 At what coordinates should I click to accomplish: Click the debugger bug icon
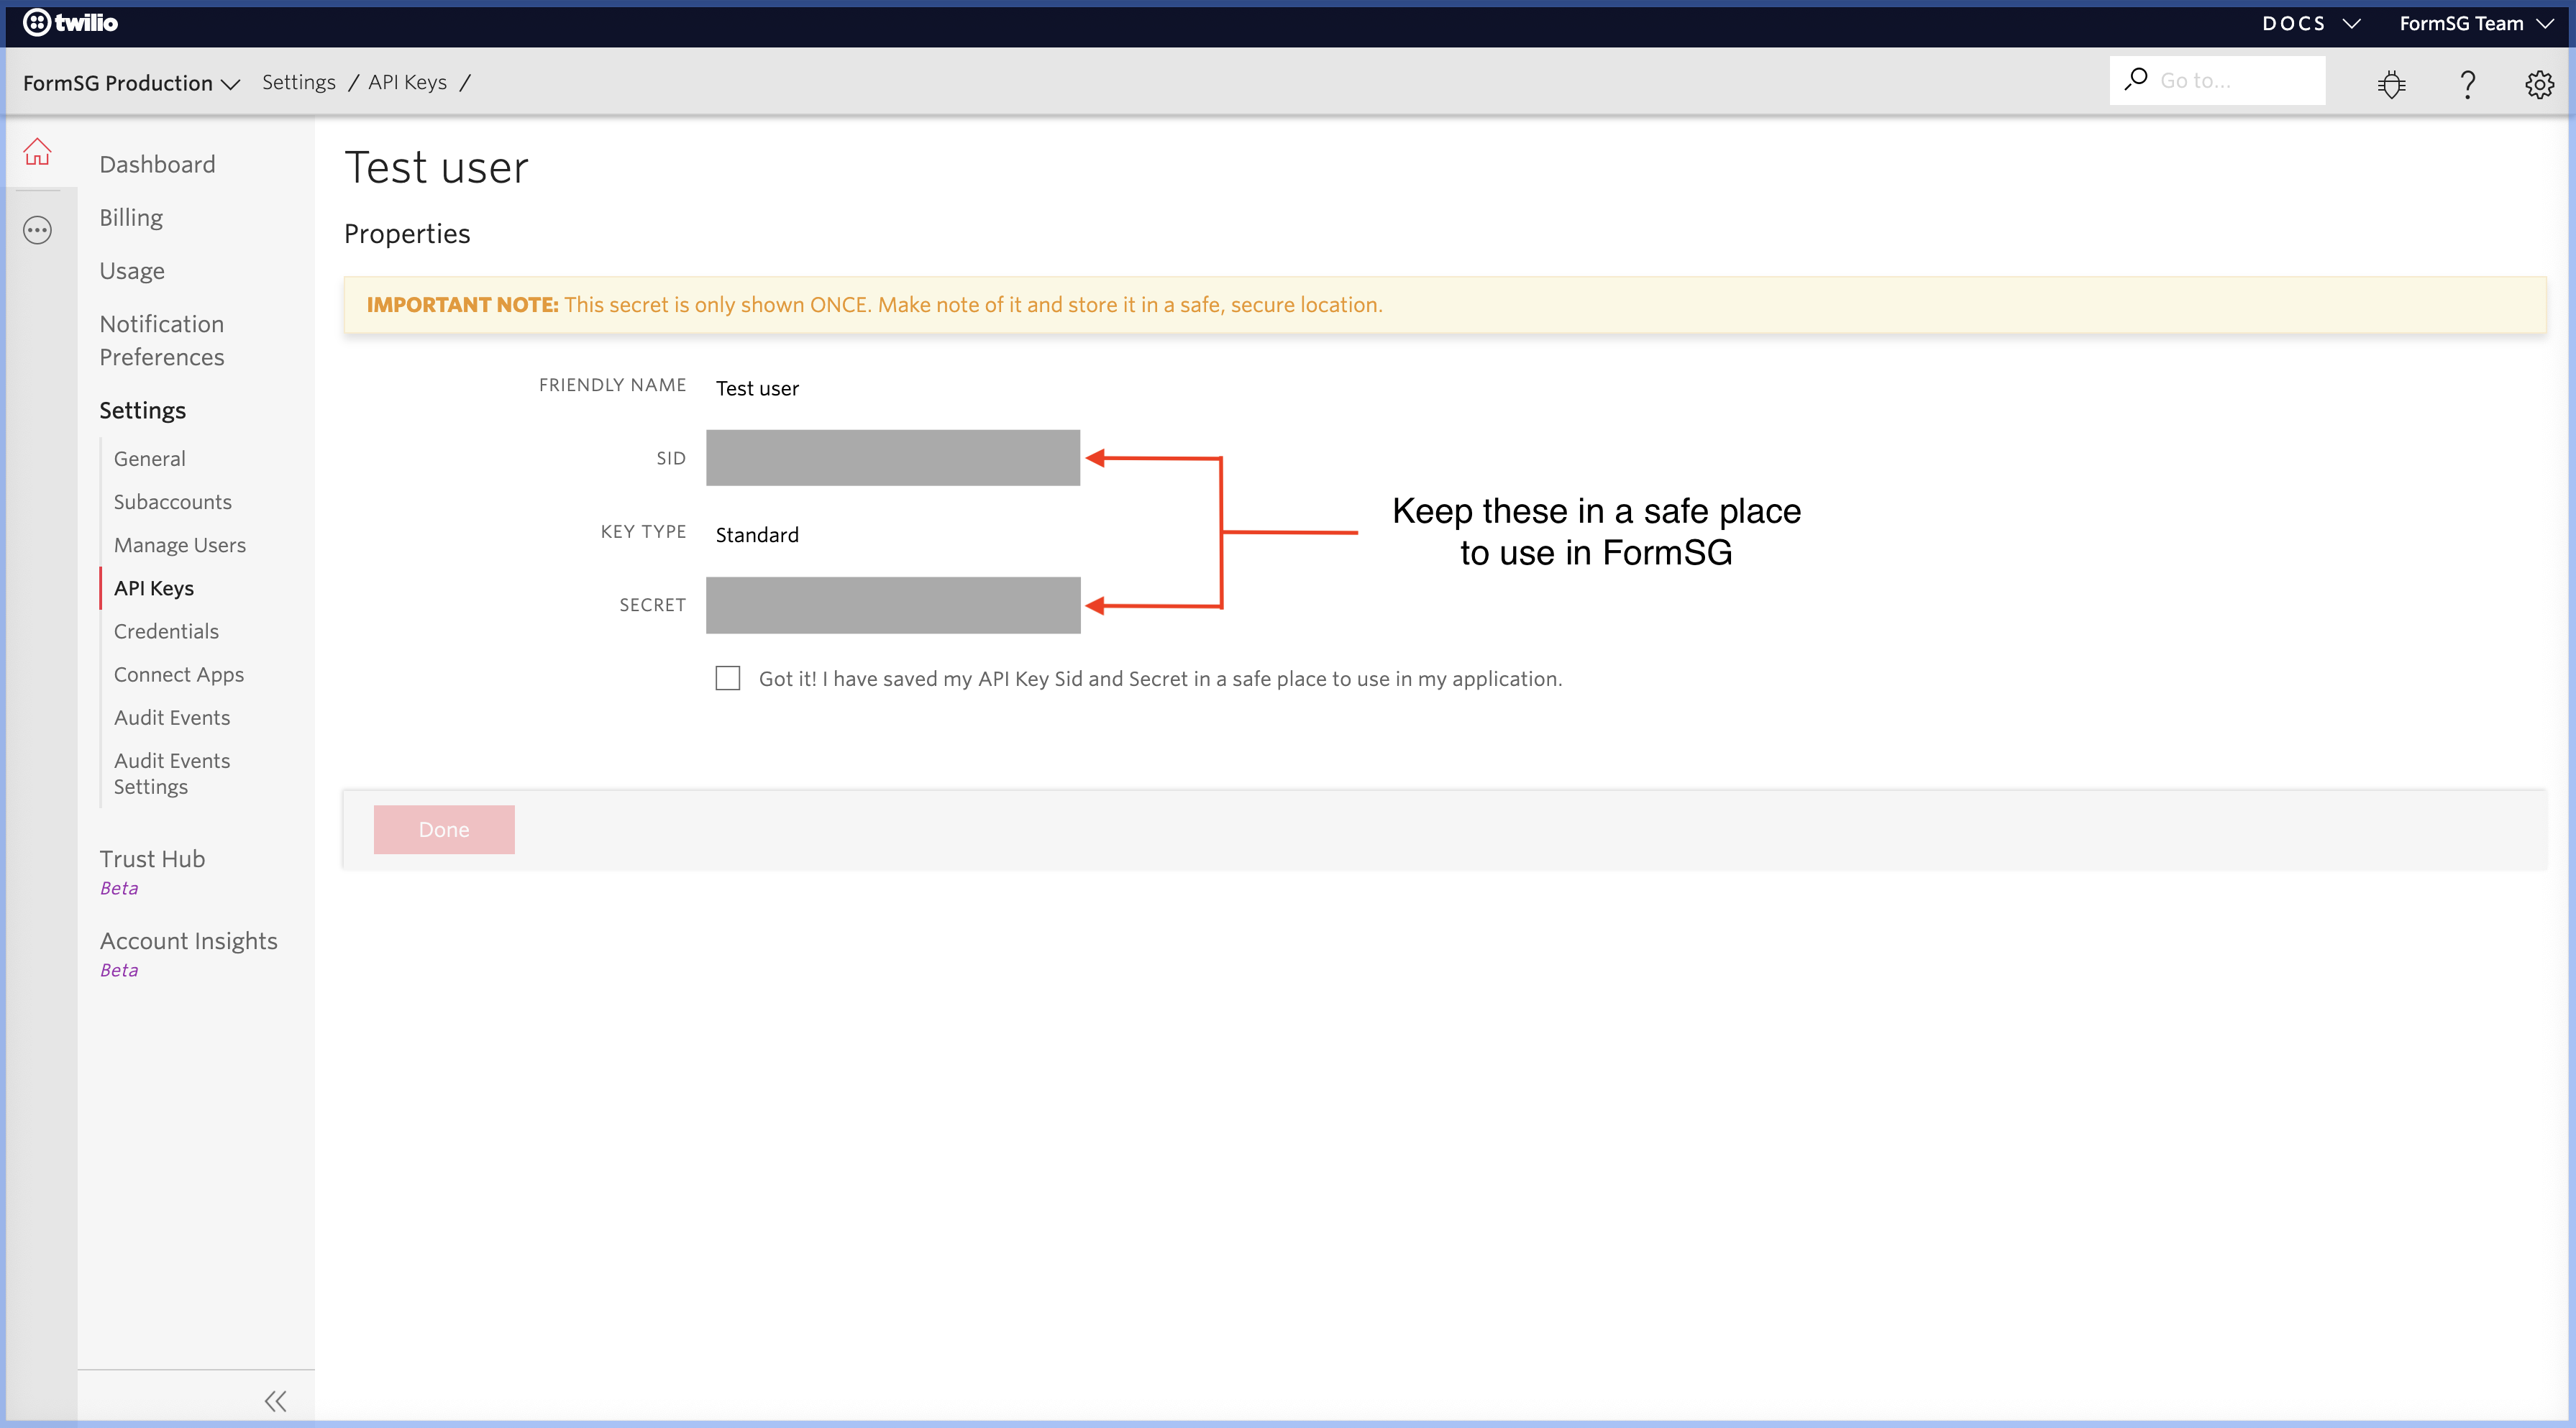[x=2391, y=84]
